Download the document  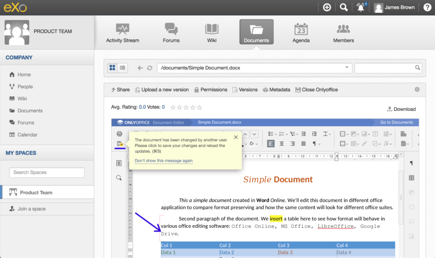[x=401, y=109]
